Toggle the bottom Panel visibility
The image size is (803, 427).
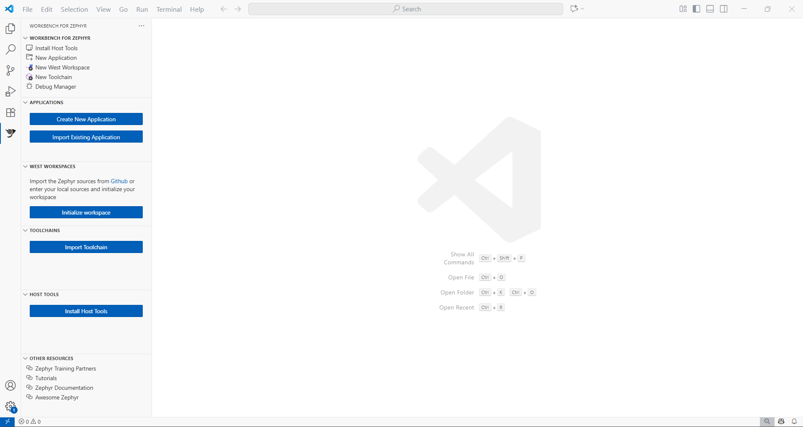(x=710, y=8)
